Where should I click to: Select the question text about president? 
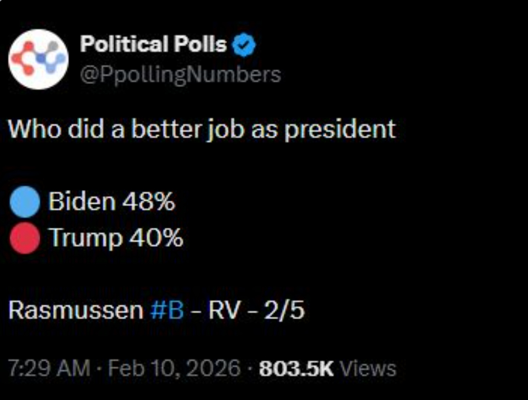click(202, 129)
